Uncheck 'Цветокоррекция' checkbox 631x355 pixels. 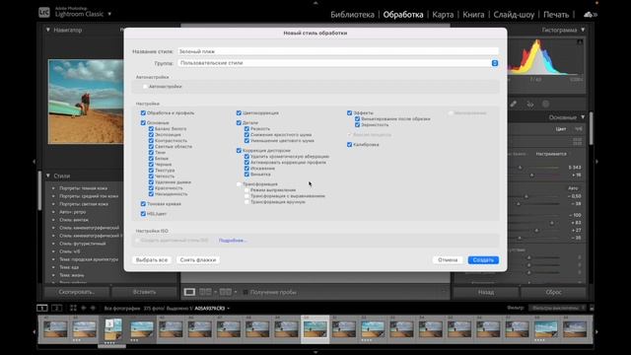[239, 113]
